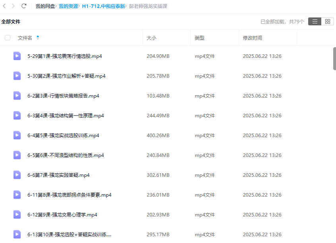Go to 我的网盘 in breadcrumb
This screenshot has width=336, height=243.
click(x=45, y=6)
